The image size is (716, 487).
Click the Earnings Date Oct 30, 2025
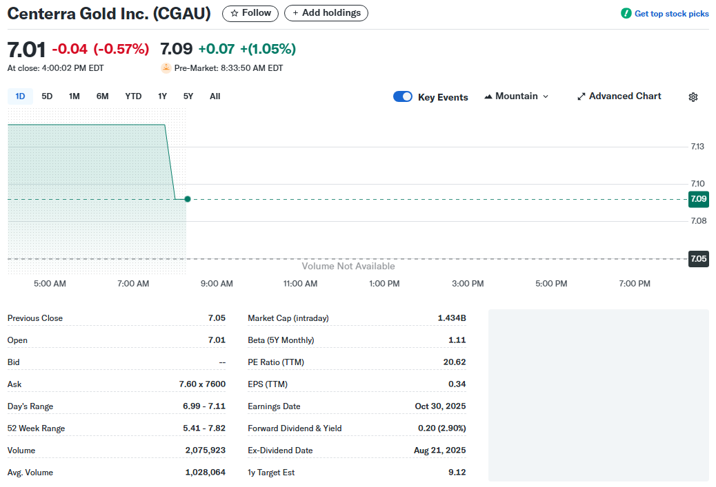click(440, 406)
